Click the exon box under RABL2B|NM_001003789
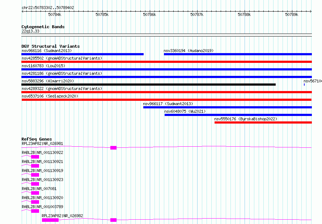This screenshot has width=322, height=224. (x=35, y=211)
